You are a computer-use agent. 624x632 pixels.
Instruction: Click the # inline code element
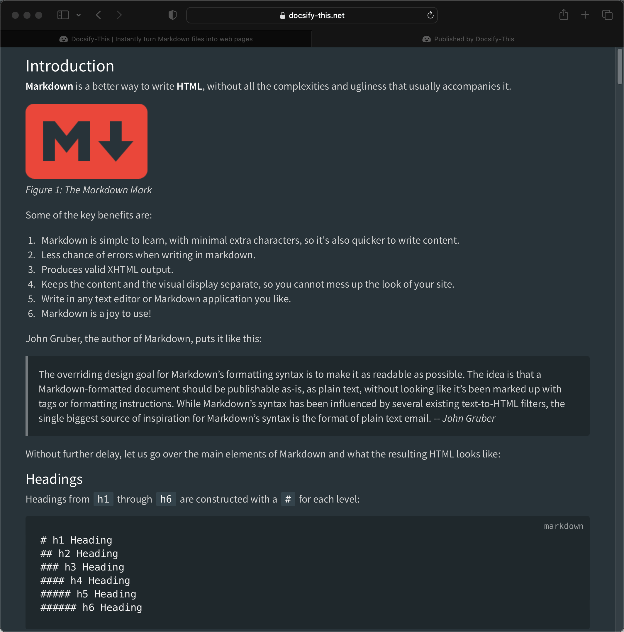[x=288, y=499]
